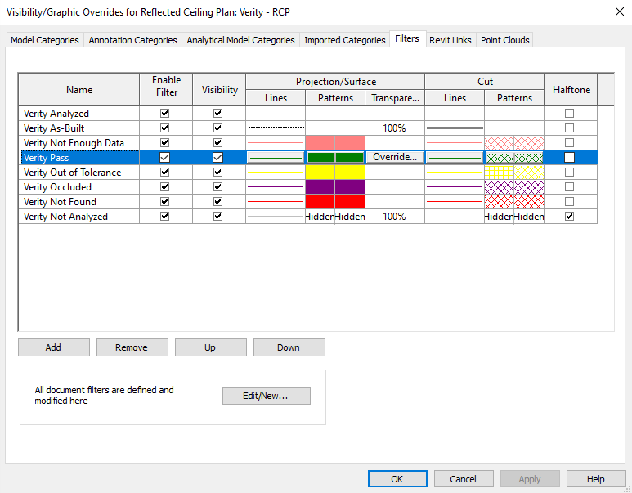This screenshot has height=493, width=632.
Task: Click the red cut pattern crosshatch for Verity Not Found
Action: point(514,202)
